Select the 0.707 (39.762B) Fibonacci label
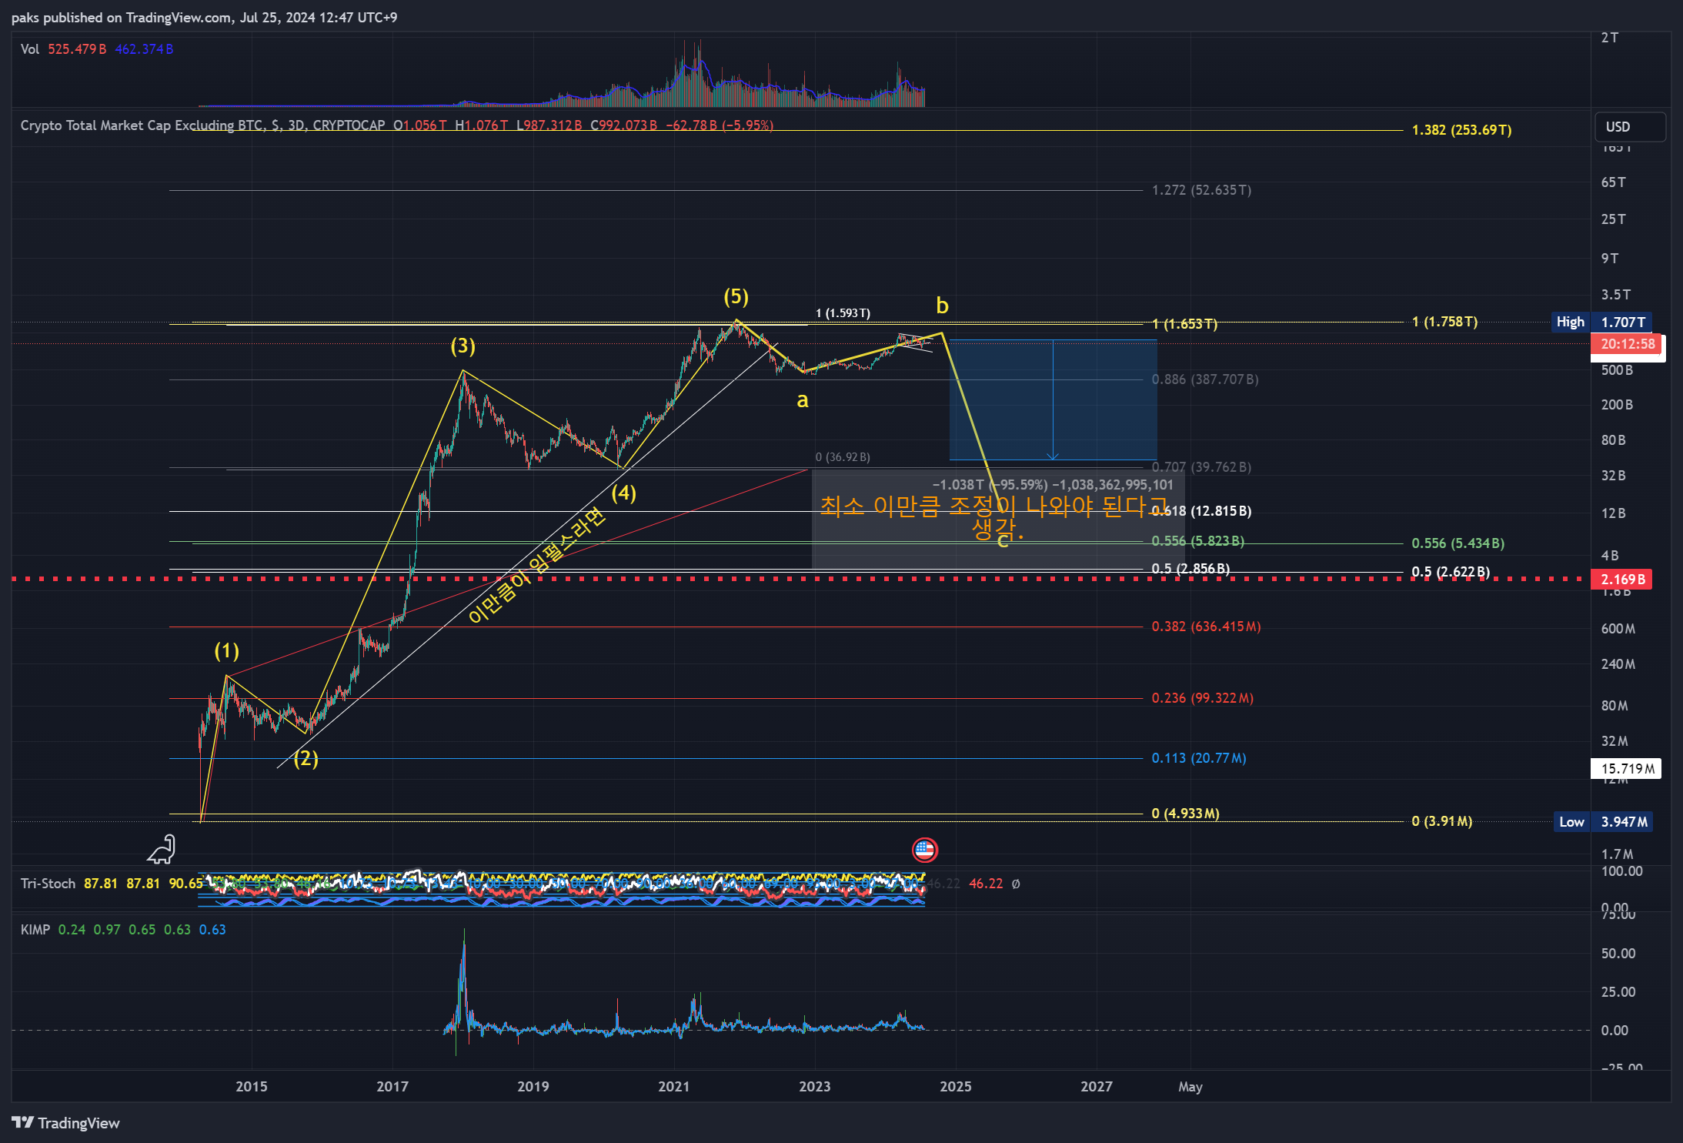The height and width of the screenshot is (1143, 1683). (x=1201, y=467)
